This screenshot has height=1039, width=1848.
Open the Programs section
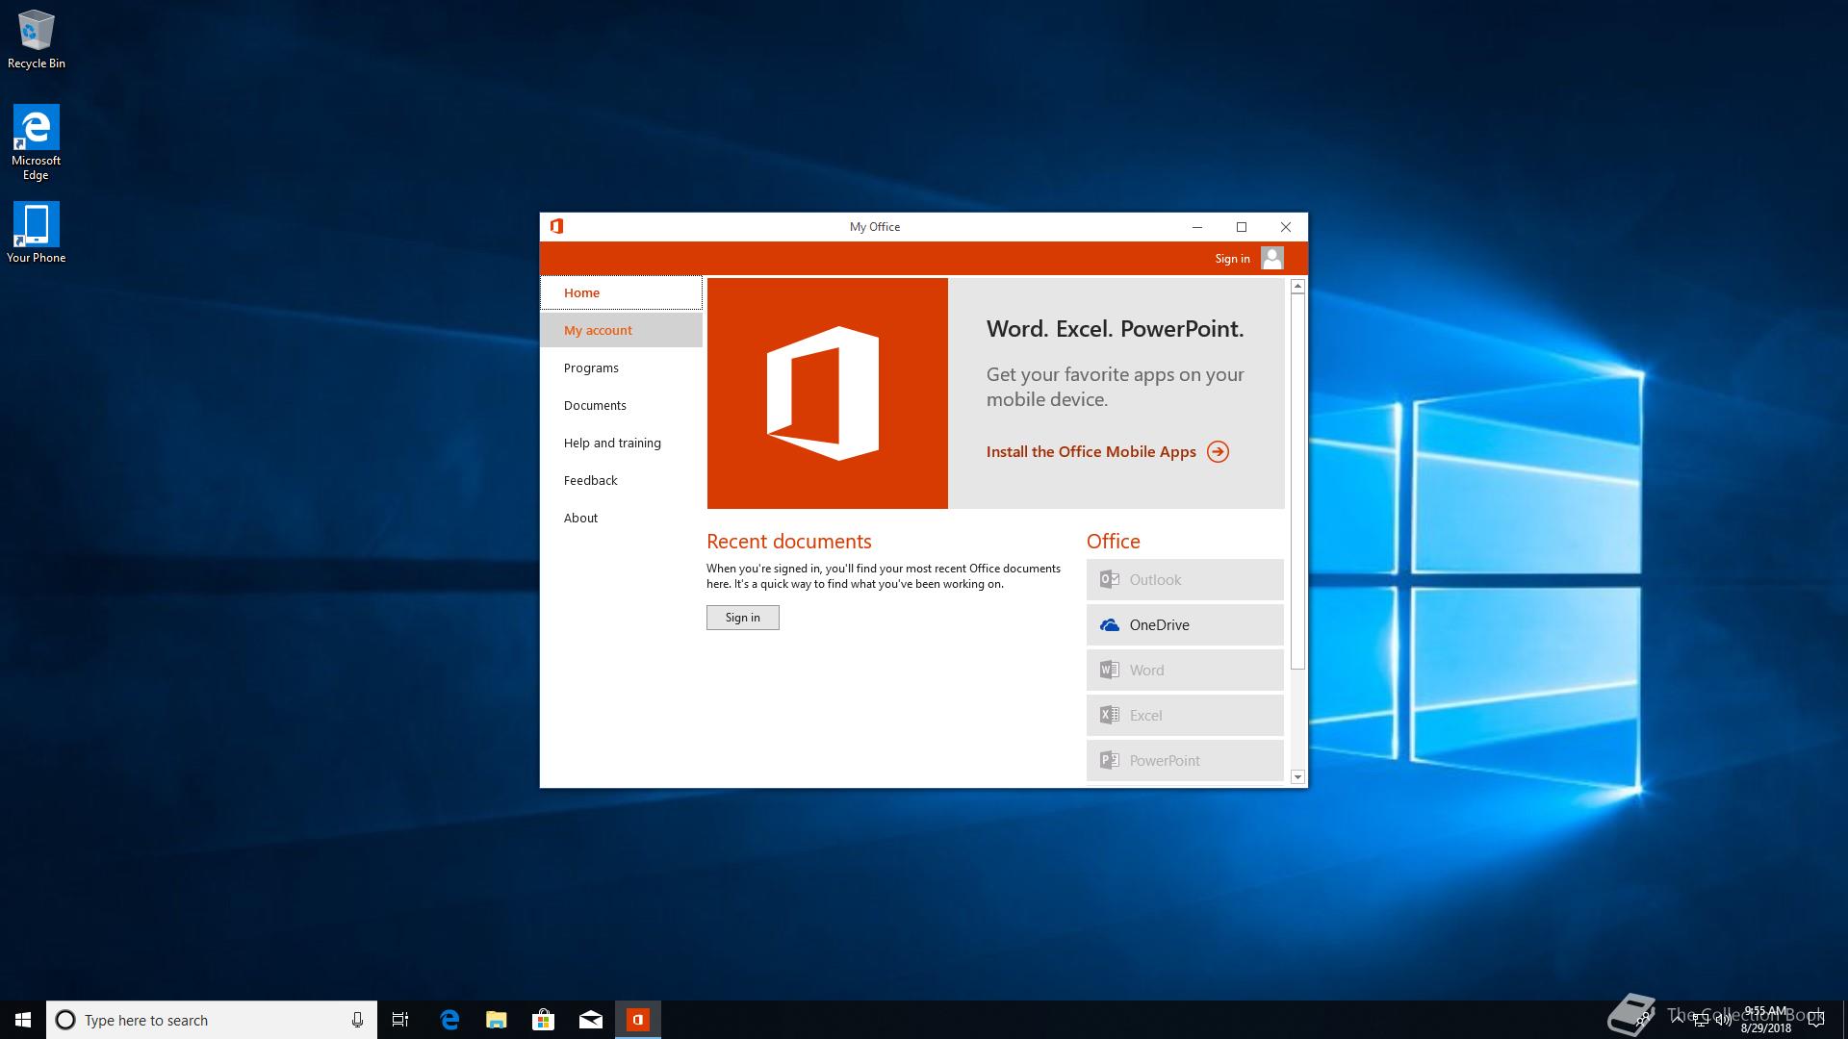pos(622,367)
